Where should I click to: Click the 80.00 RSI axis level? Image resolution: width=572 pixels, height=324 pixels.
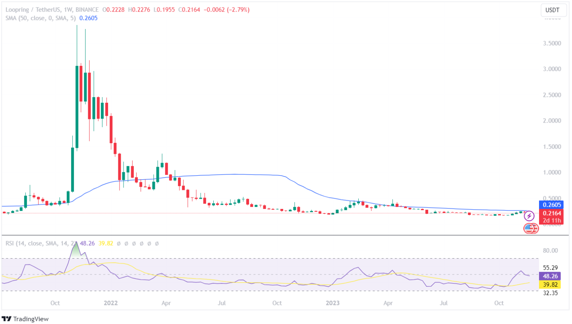[551, 251]
